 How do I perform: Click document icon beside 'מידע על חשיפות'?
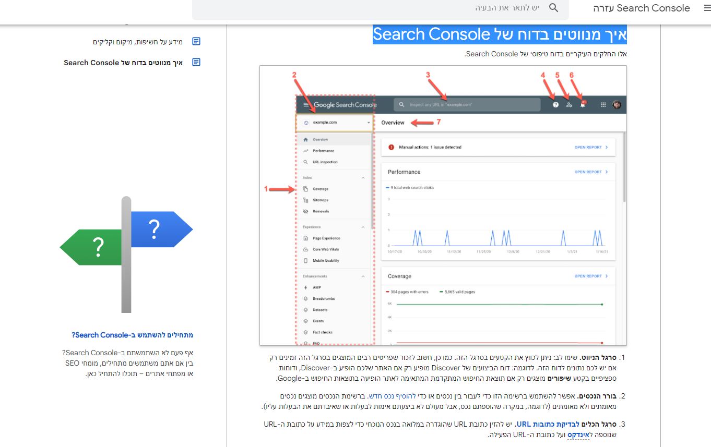pos(196,41)
